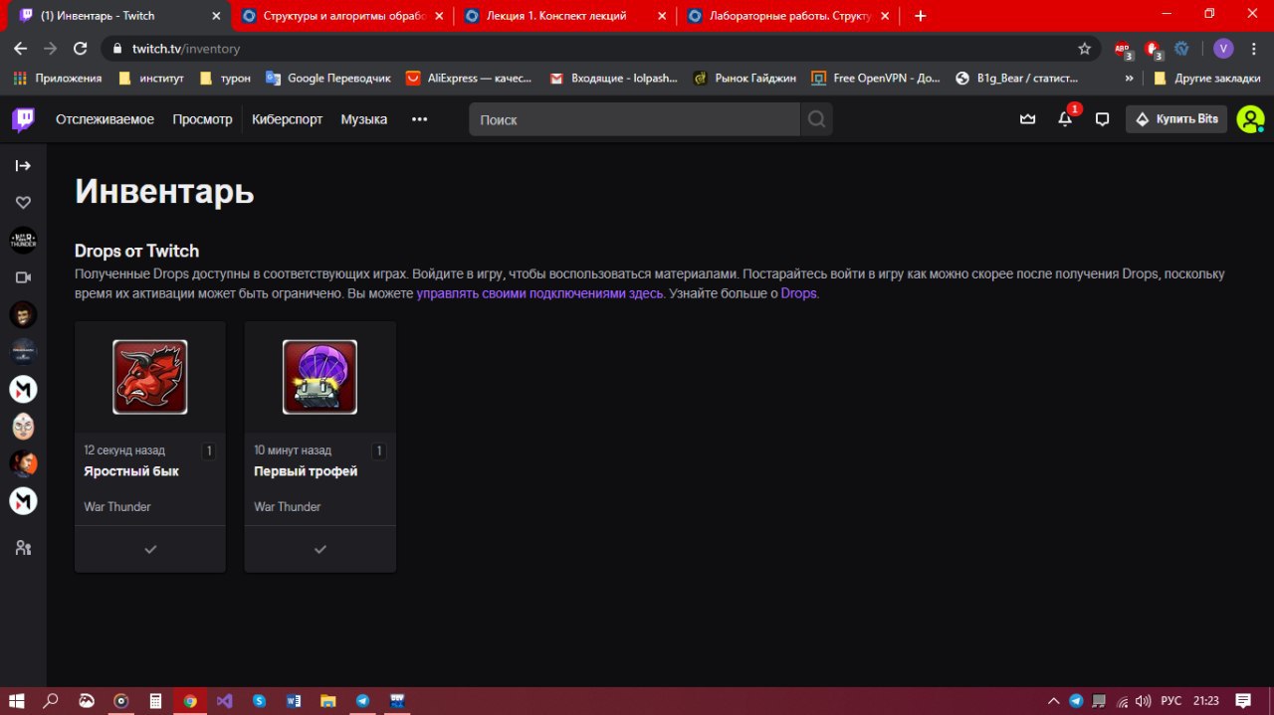Click Первый трофей drop thumbnail
1274x715 pixels.
[x=320, y=377]
